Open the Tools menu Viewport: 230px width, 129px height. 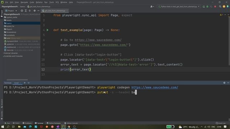point(51,3)
